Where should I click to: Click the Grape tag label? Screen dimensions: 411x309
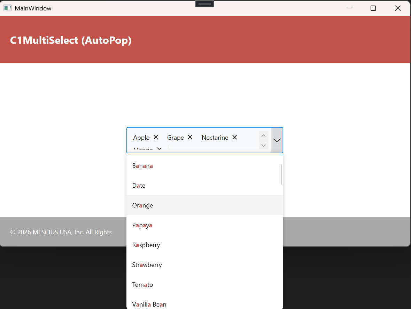tap(175, 138)
